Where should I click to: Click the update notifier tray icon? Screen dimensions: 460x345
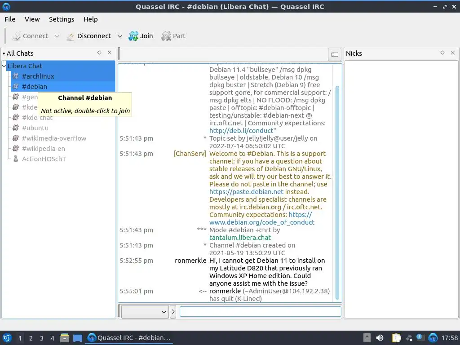tap(420, 338)
